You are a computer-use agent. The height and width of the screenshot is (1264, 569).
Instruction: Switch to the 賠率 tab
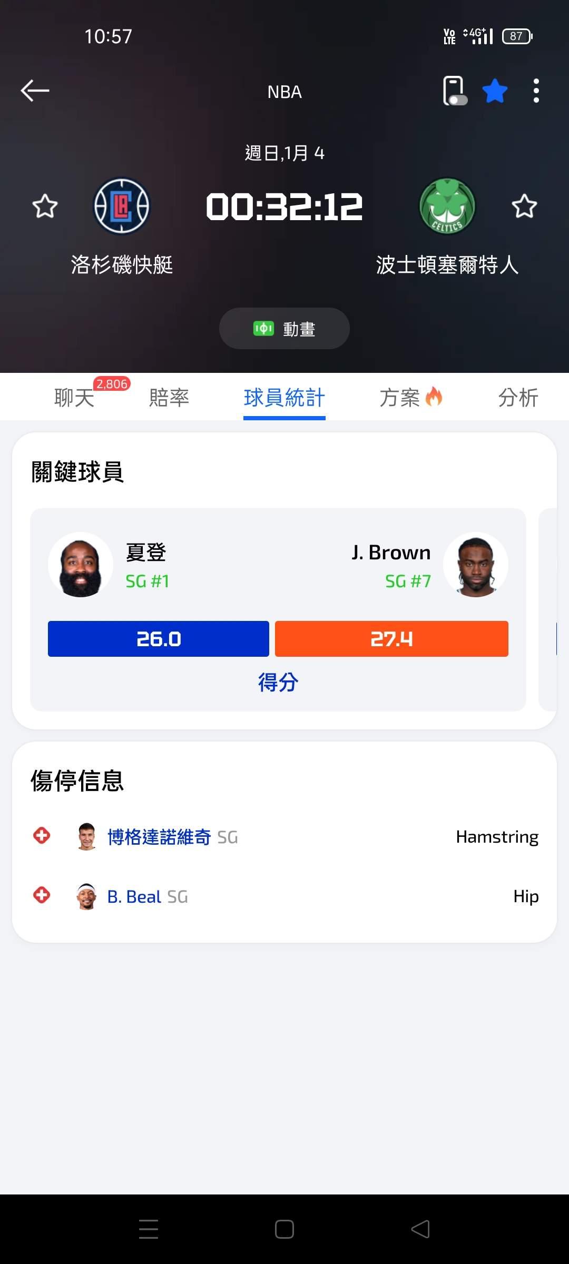click(169, 398)
